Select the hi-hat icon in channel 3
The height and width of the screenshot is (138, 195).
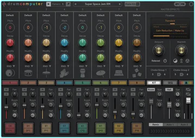tap(46, 73)
